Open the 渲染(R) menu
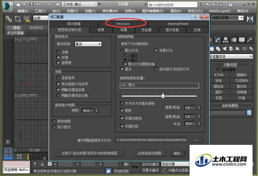Image resolution: width=258 pixels, height=176 pixels. click(175, 11)
